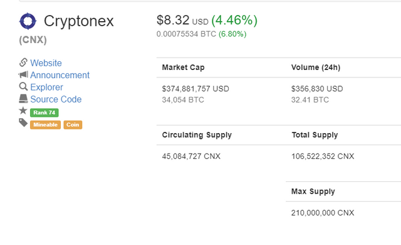Click the green Rank 74 badge

(x=44, y=112)
